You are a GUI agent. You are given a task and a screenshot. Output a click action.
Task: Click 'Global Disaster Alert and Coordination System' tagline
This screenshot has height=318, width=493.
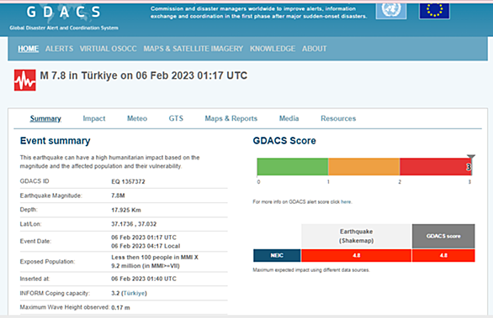[64, 28]
